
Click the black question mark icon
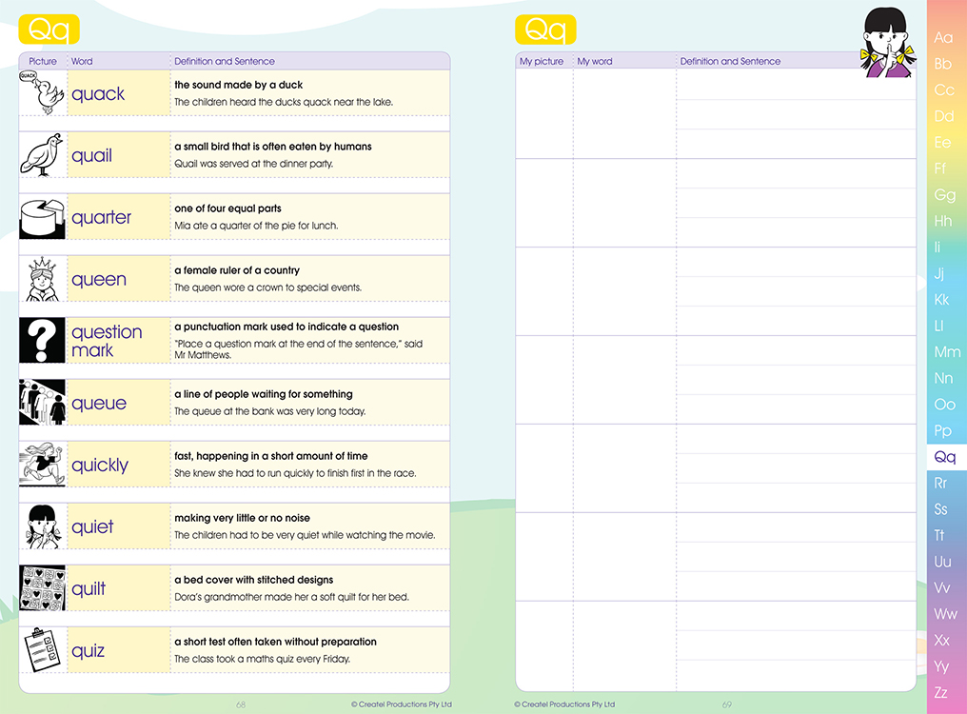tap(42, 341)
